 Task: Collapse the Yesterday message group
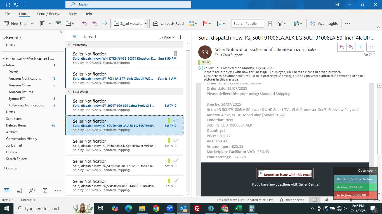(69, 45)
